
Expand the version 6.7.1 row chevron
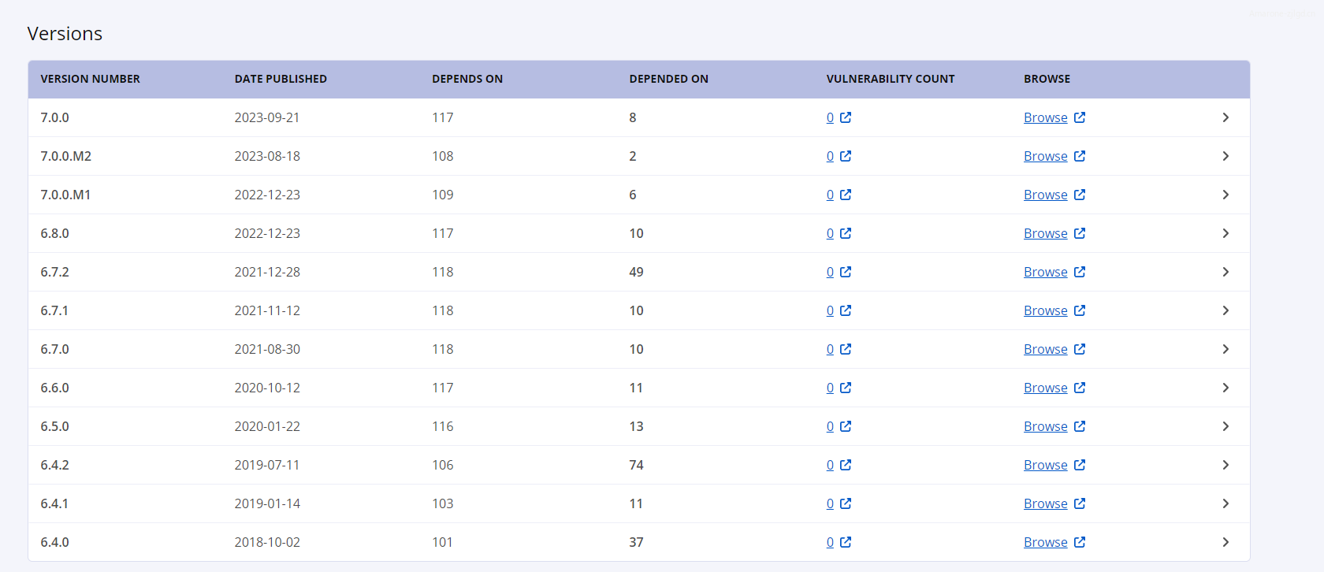[1225, 310]
